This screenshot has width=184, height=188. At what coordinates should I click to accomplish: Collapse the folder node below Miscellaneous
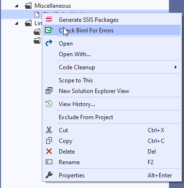coord(17,24)
